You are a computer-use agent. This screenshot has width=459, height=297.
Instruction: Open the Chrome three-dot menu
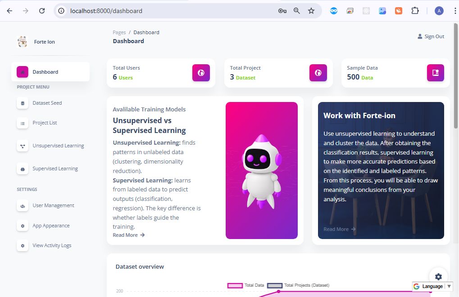(x=455, y=11)
